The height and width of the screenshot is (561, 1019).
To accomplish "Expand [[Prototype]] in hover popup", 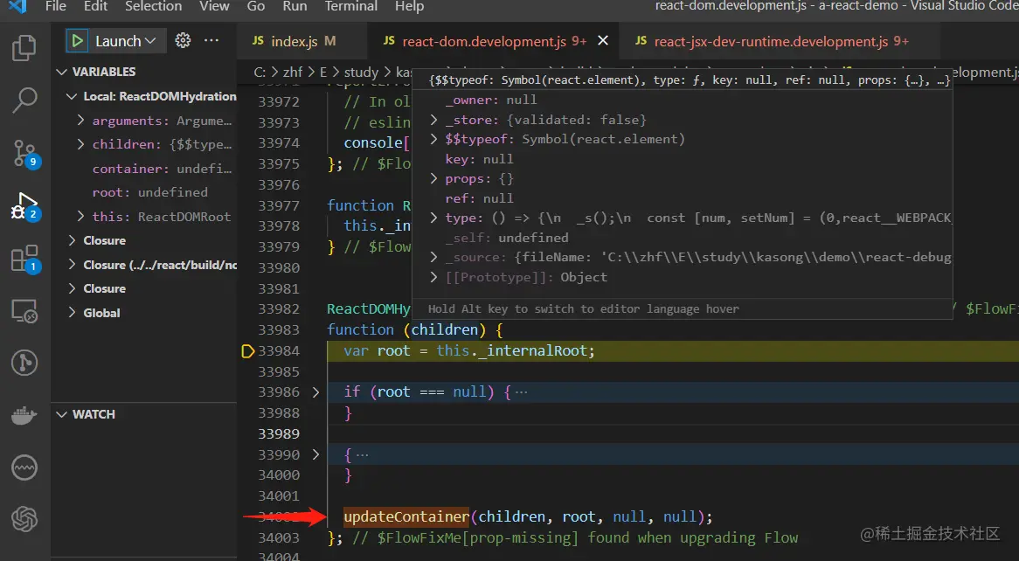I will [433, 277].
